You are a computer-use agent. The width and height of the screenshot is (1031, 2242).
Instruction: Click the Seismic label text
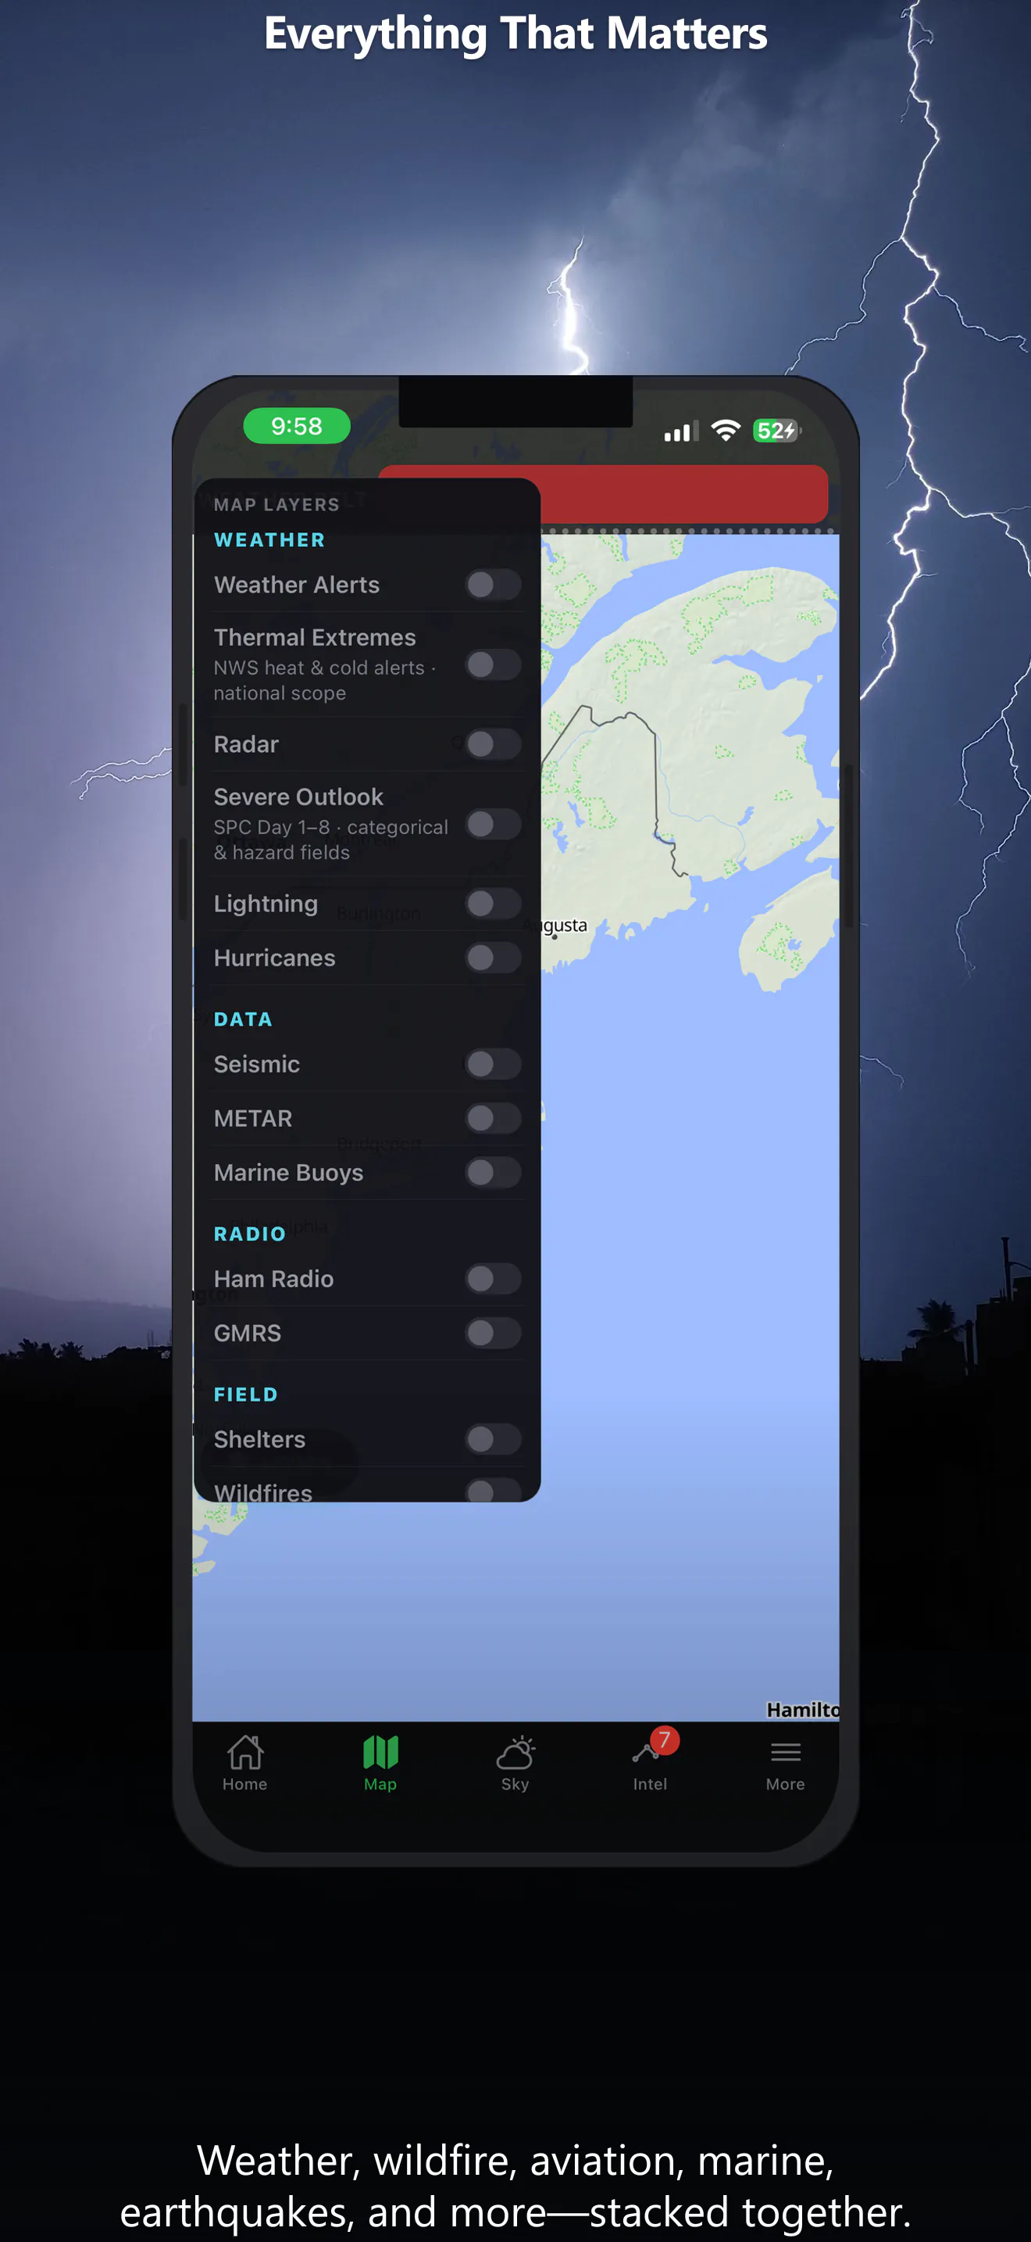(x=256, y=1064)
